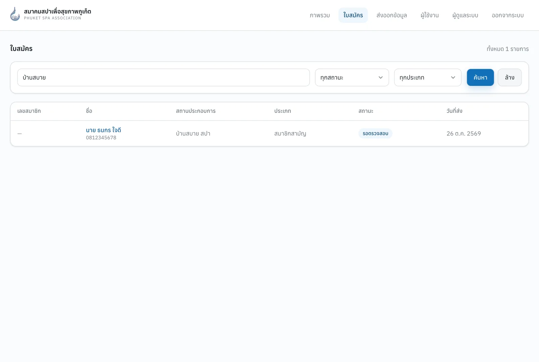539x362 pixels.
Task: Click the ทั้งหมด 1 รายการ count text
Action: pos(508,49)
